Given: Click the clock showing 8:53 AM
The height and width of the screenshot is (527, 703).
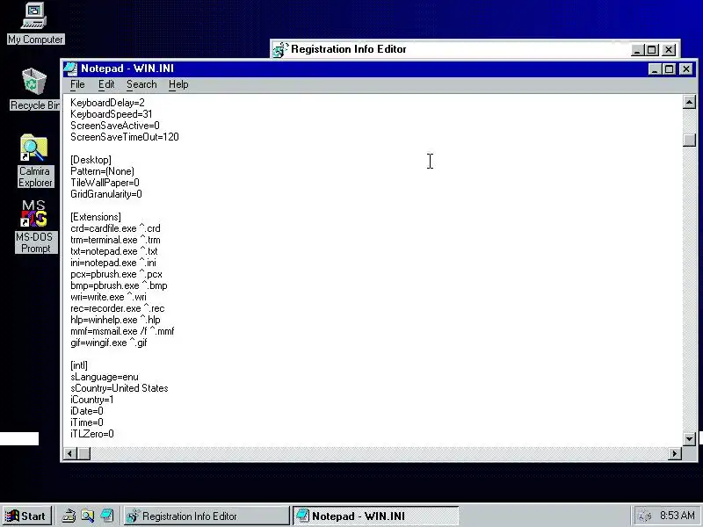Looking at the screenshot, I should click(677, 516).
